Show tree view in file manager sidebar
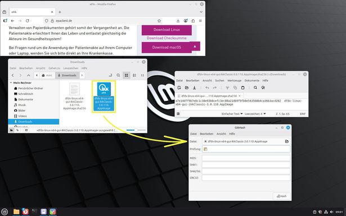The width and height of the screenshot is (346, 216). coord(17,130)
